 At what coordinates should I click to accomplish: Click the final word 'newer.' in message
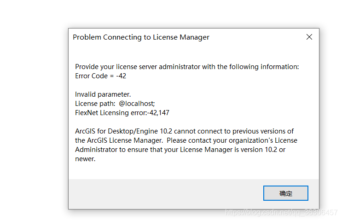tap(85, 159)
